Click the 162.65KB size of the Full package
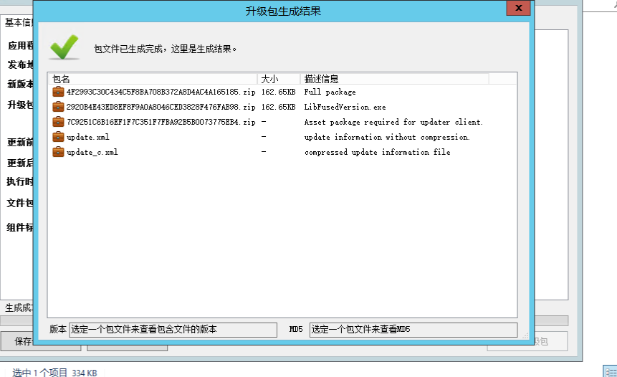The image size is (617, 377). click(x=278, y=92)
